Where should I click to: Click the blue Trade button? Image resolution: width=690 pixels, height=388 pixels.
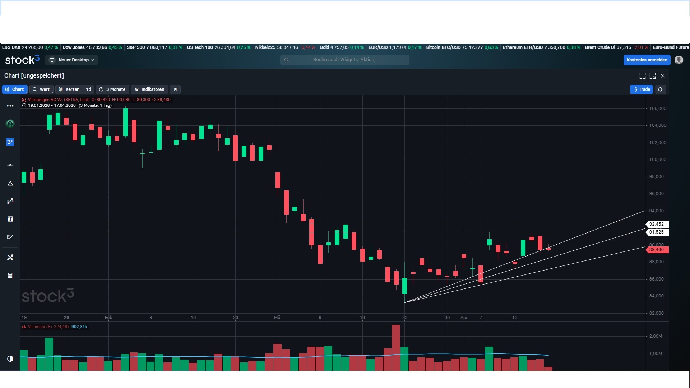click(641, 89)
